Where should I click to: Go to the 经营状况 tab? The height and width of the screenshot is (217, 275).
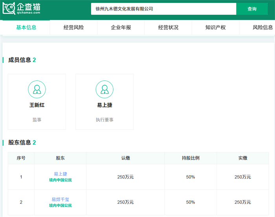[168, 28]
